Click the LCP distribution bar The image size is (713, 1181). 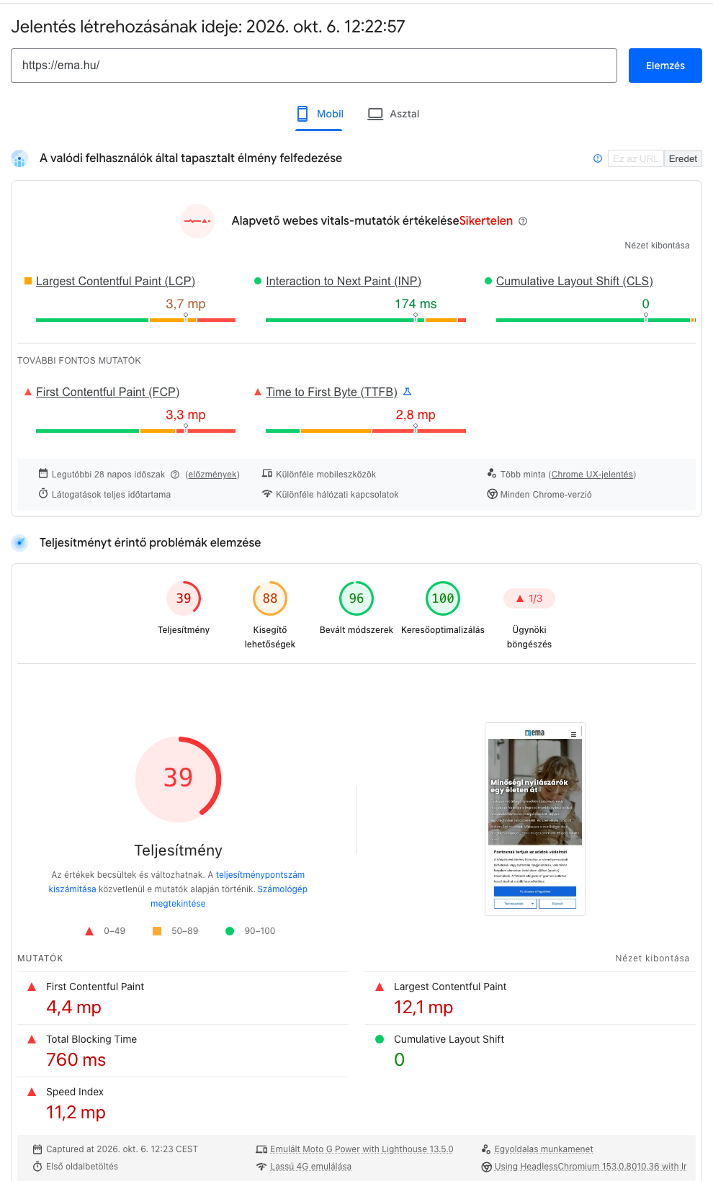point(135,320)
